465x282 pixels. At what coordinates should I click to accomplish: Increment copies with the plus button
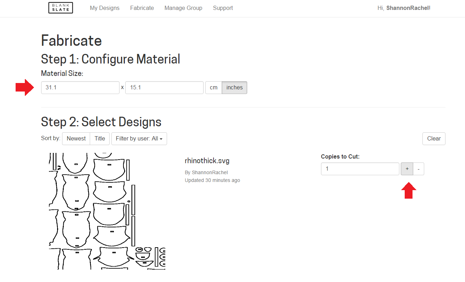pos(407,169)
